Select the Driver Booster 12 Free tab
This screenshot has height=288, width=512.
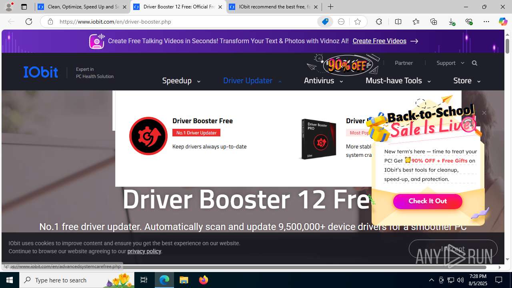(x=178, y=7)
